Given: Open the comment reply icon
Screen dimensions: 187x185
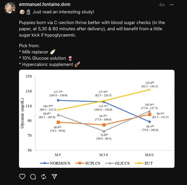Looking at the screenshot, I should point(33,177).
